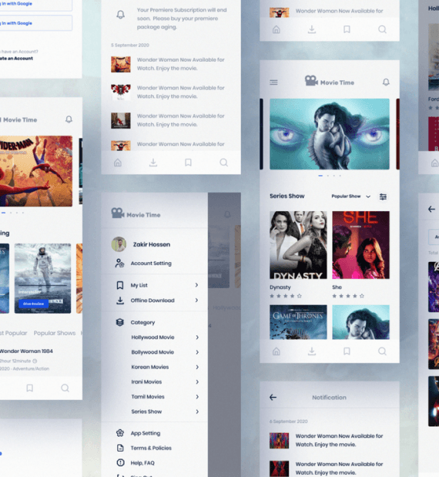Image resolution: width=439 pixels, height=477 pixels.
Task: Tap home icon below 5 September notifications list
Action: point(118,163)
